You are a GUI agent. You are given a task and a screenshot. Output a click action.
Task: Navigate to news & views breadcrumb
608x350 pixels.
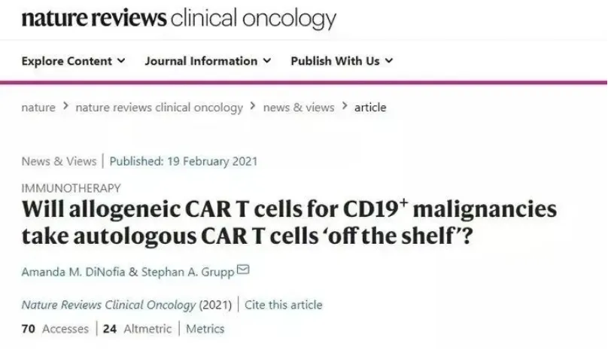pyautogui.click(x=299, y=108)
